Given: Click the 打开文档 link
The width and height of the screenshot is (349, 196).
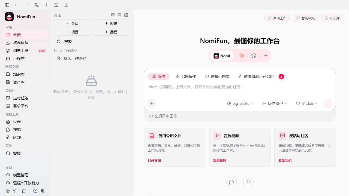Looking at the screenshot, I should (154, 160).
